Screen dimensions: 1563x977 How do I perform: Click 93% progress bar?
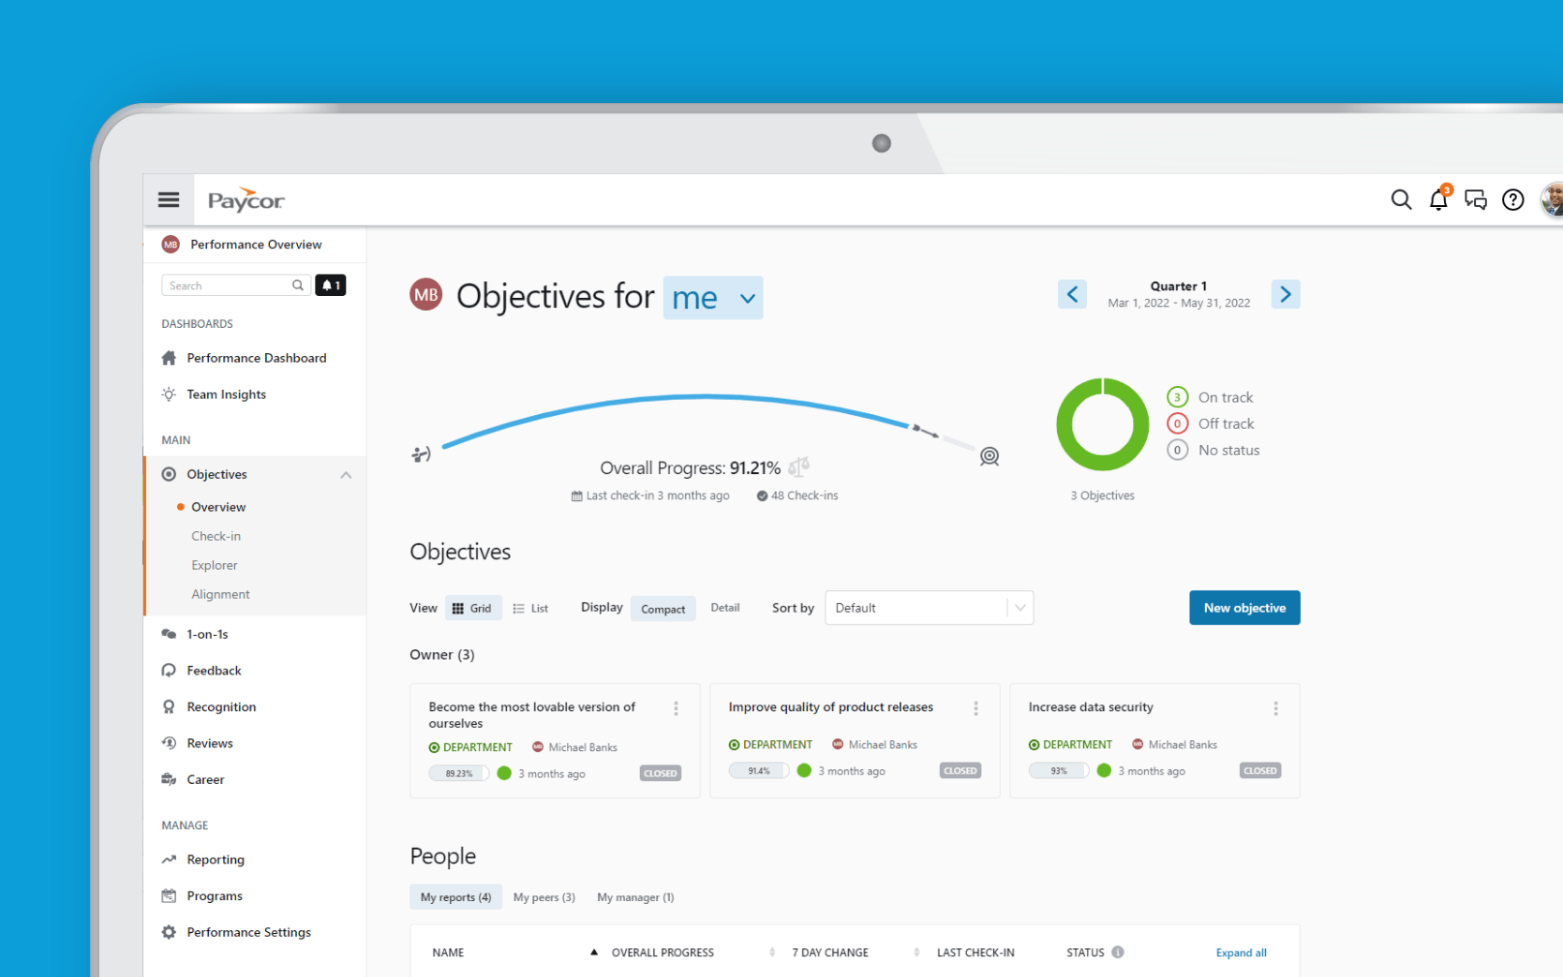point(1059,771)
